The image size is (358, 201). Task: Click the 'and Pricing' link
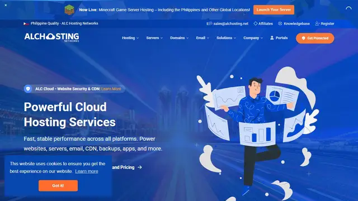click(x=123, y=167)
